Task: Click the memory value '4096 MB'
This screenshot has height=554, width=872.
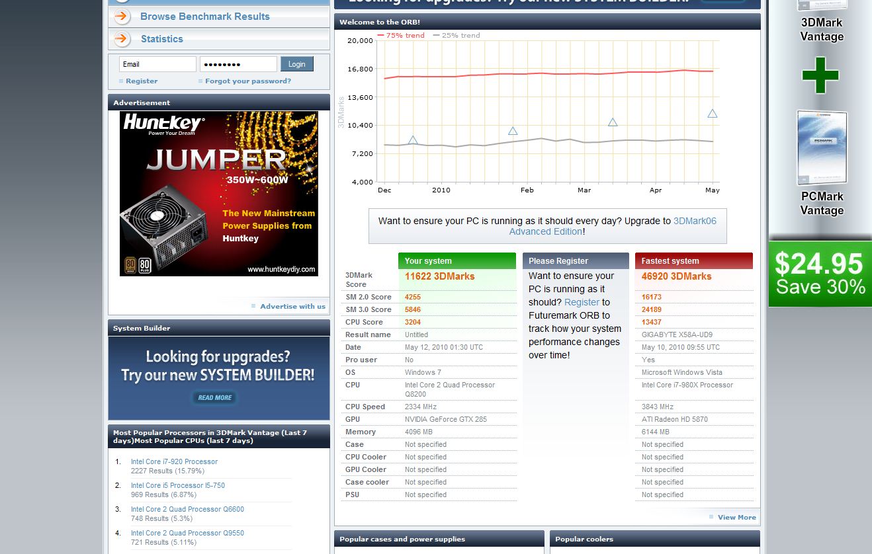Action: [419, 432]
